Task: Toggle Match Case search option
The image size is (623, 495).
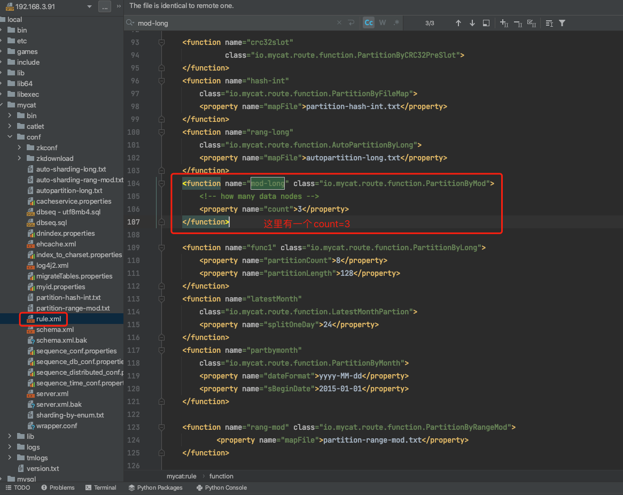Action: pyautogui.click(x=369, y=23)
